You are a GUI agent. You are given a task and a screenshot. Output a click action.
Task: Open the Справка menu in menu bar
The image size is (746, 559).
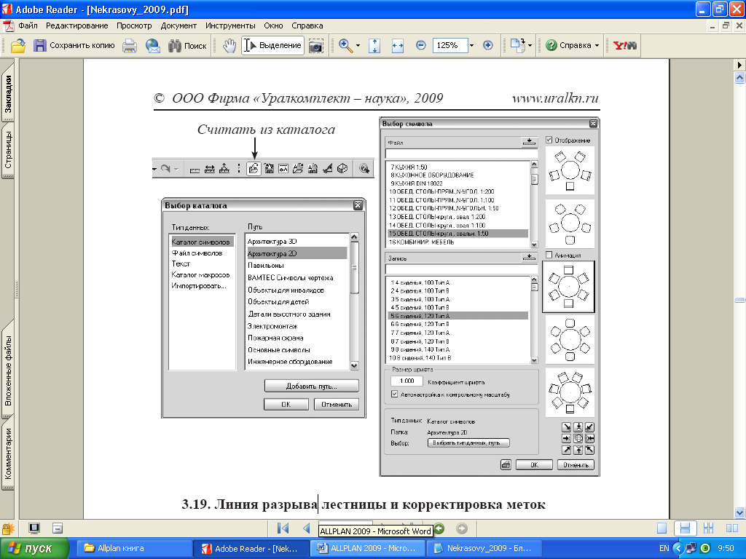tap(307, 25)
